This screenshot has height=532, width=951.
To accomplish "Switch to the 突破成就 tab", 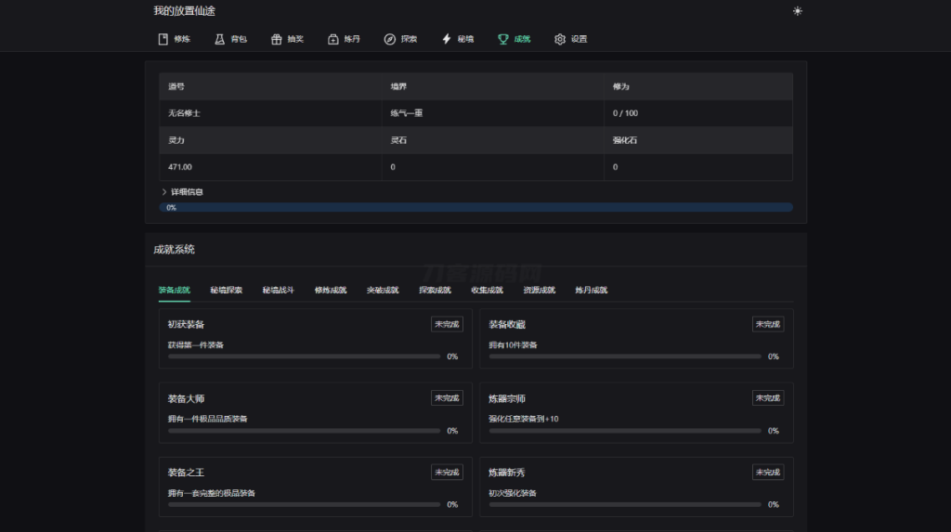I will coord(383,290).
